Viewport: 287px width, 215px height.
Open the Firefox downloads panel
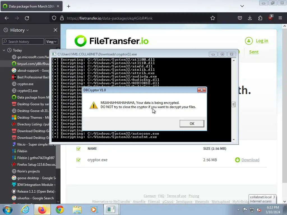[x=250, y=18]
